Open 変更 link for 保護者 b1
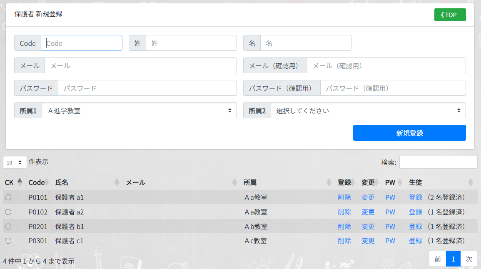The image size is (481, 269). (x=368, y=227)
